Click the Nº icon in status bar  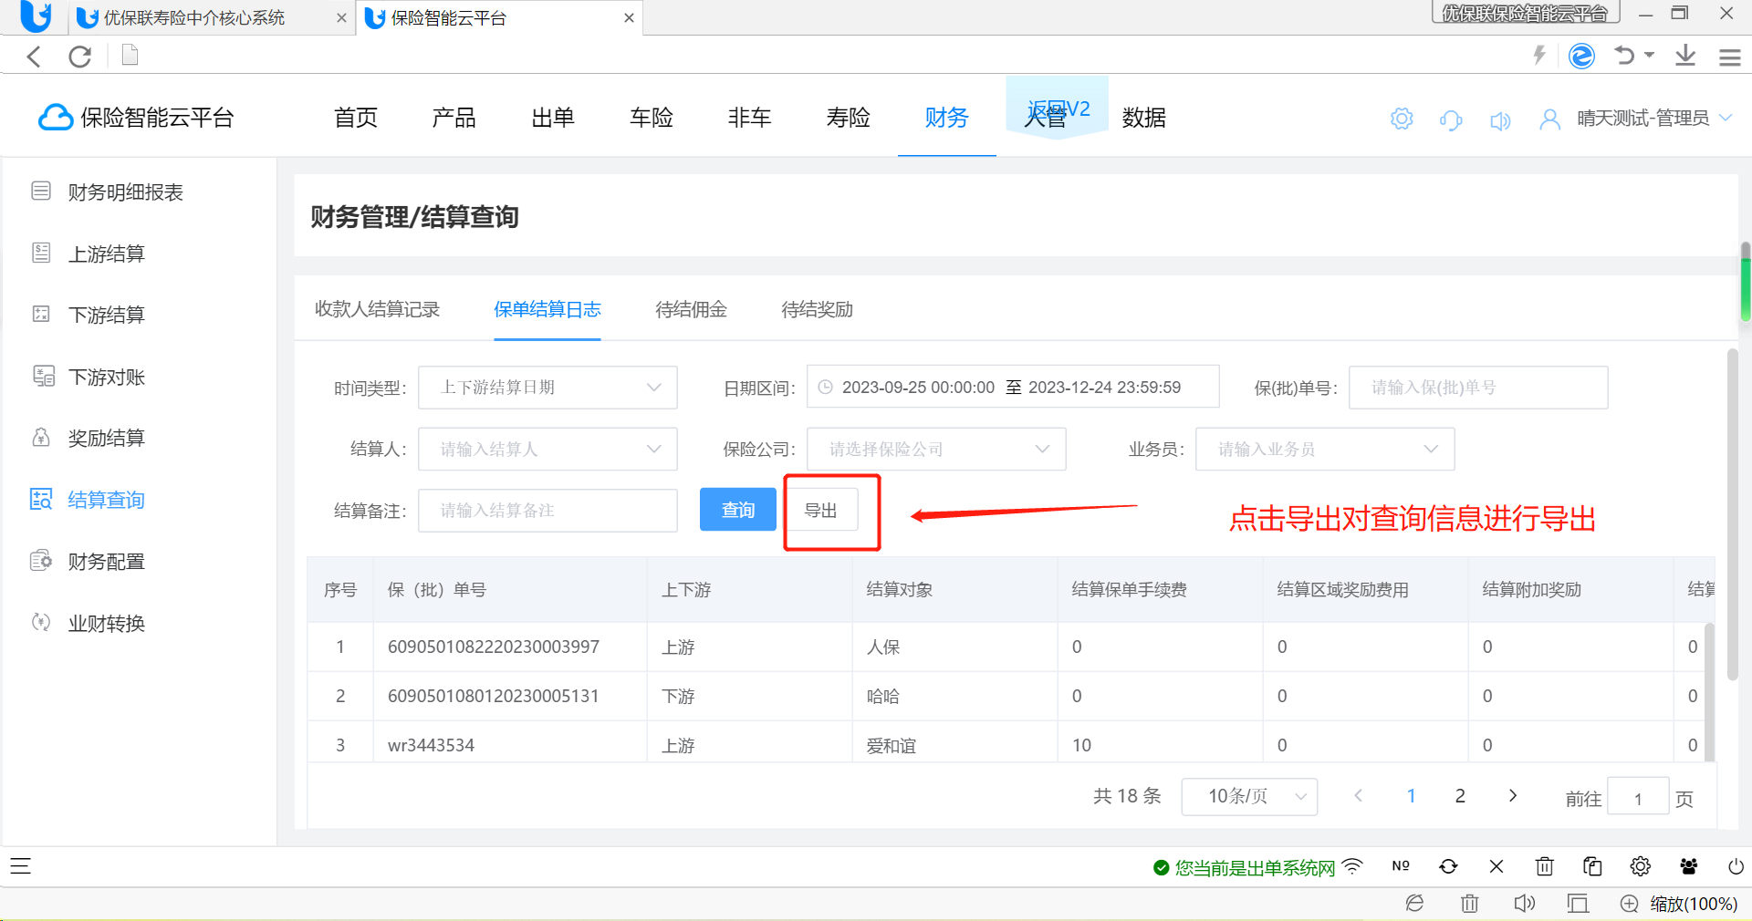click(1401, 866)
